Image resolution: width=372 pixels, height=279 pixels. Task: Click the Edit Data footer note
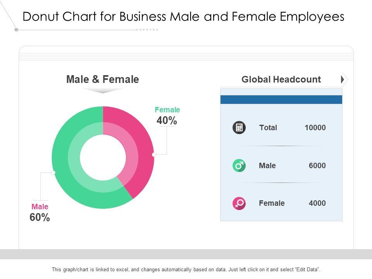click(x=186, y=269)
